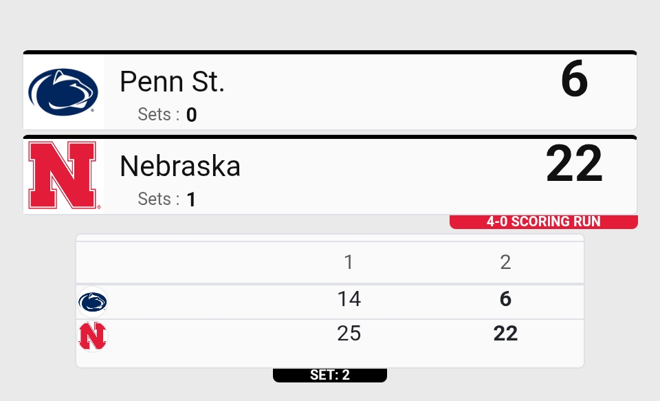Screen dimensions: 660x401
Task: Click Penn St.'s bold set 2 table score
Action: pos(505,299)
